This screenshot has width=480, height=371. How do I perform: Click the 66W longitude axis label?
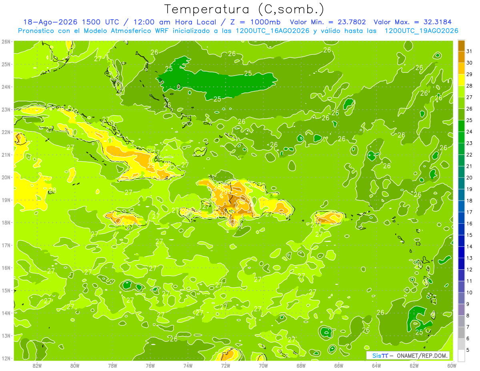[338, 365]
